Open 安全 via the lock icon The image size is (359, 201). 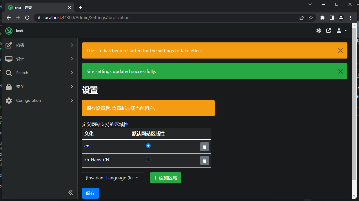click(9, 87)
